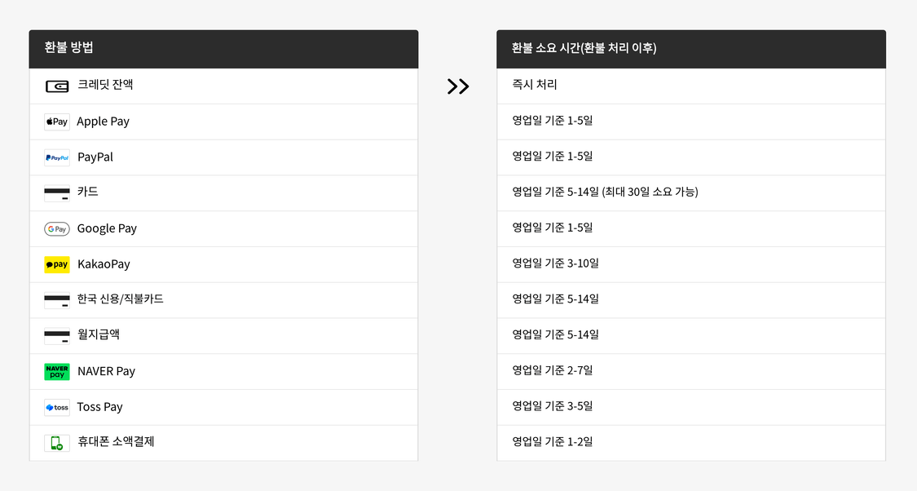Click the Toss Pay logo icon
This screenshot has width=917, height=491.
57,407
